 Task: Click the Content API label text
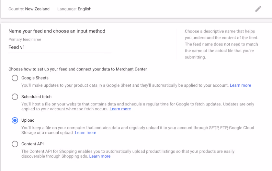click(32, 144)
